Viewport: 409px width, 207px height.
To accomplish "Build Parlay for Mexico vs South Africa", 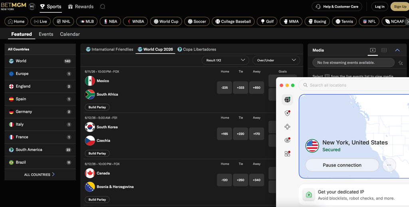I will (97, 107).
